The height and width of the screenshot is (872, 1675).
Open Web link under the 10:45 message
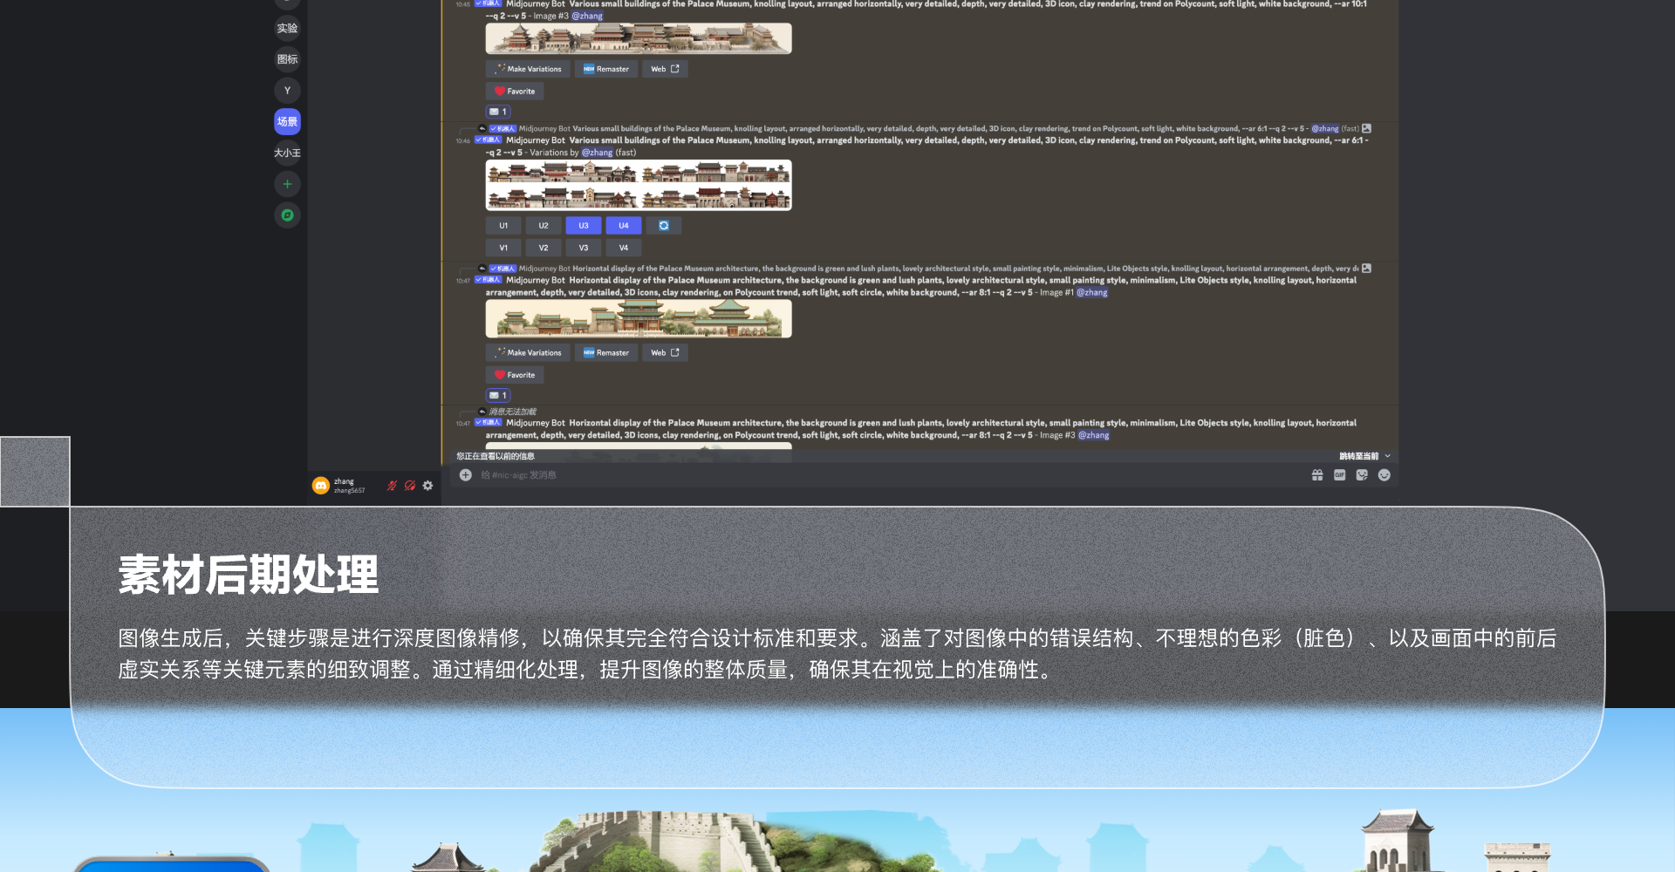[665, 69]
